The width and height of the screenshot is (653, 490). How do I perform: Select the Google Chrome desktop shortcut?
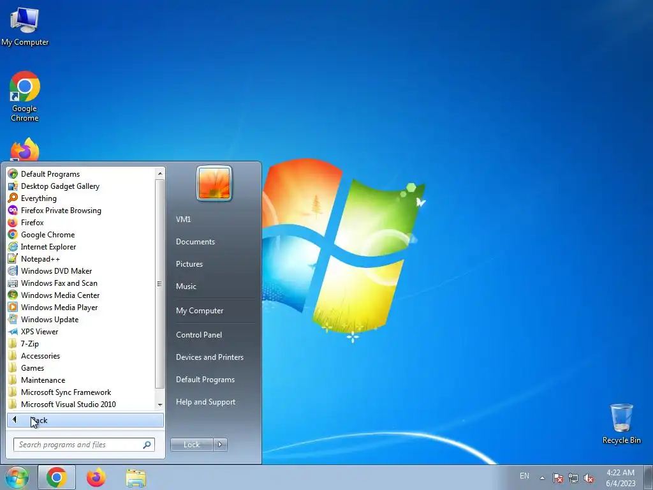[25, 96]
